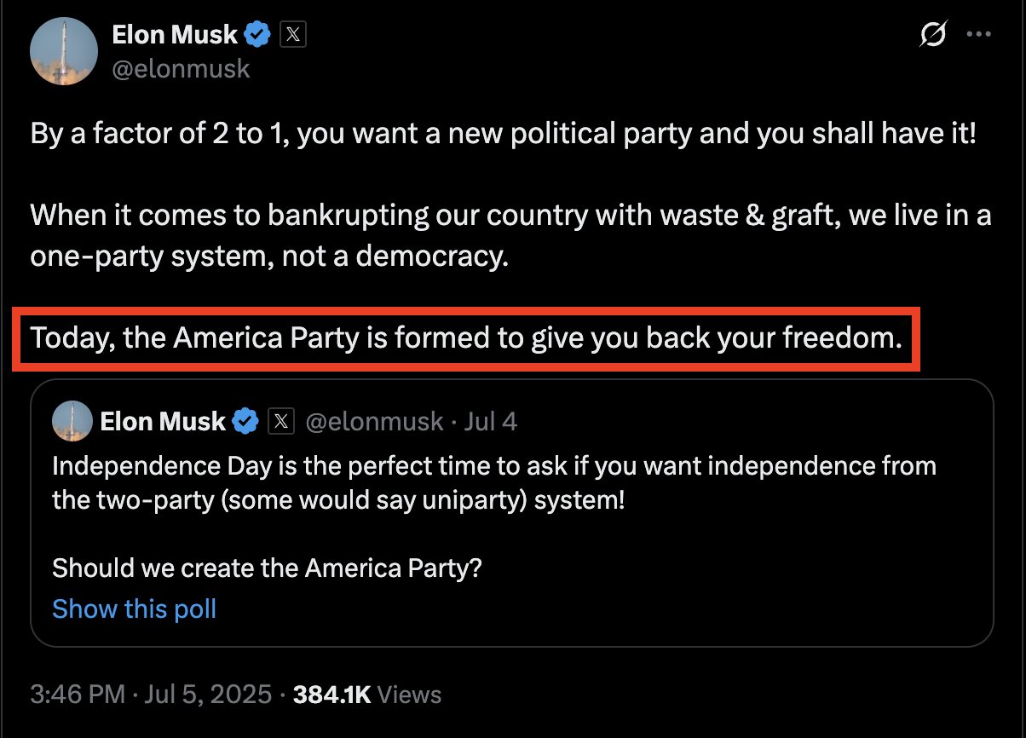1026x738 pixels.
Task: Click the quoted tweet's blue verified badge
Action: (x=246, y=421)
